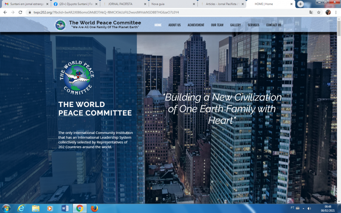Click the padlock site info icon
The image size is (341, 213).
30,12
